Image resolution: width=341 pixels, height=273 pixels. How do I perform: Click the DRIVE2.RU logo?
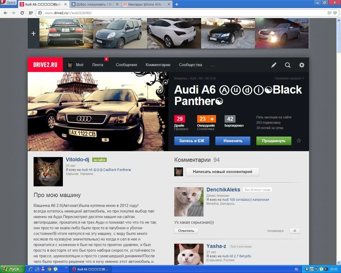[x=45, y=65]
